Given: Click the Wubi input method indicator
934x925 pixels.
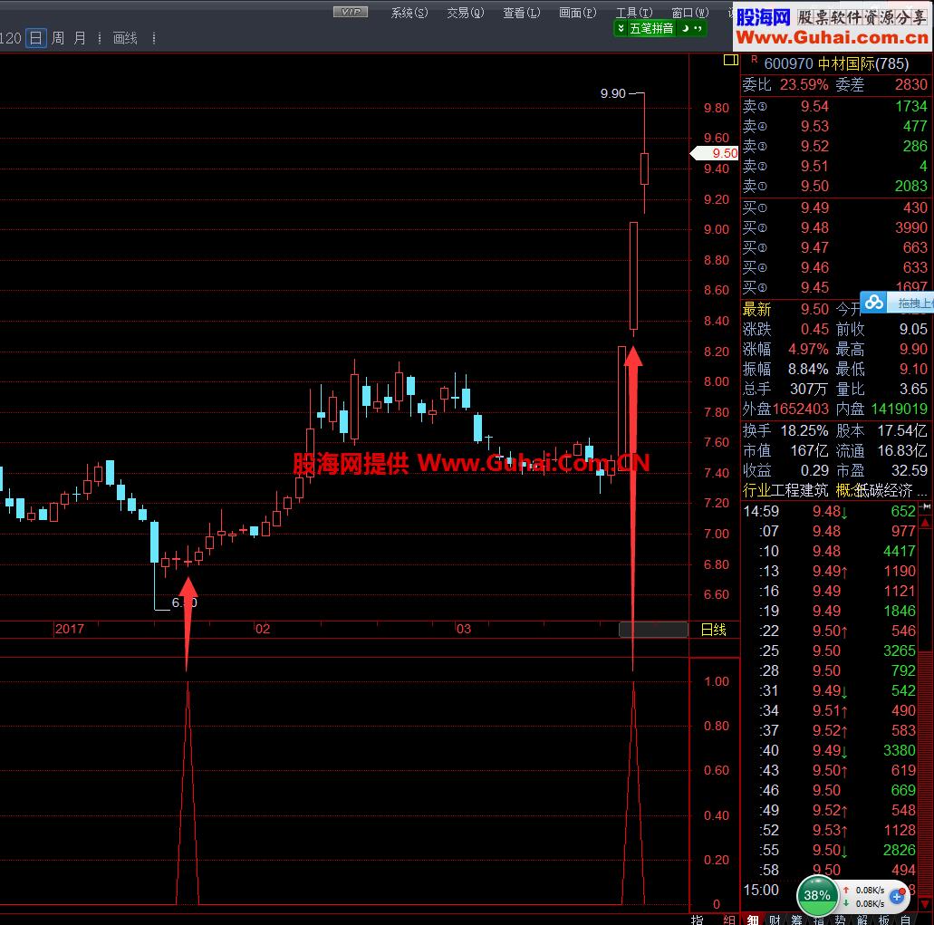Looking at the screenshot, I should pos(650,28).
